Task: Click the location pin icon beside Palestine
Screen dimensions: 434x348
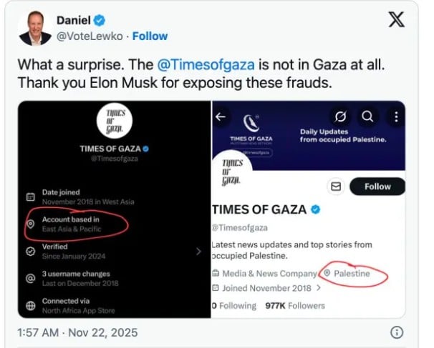Action: coord(327,274)
